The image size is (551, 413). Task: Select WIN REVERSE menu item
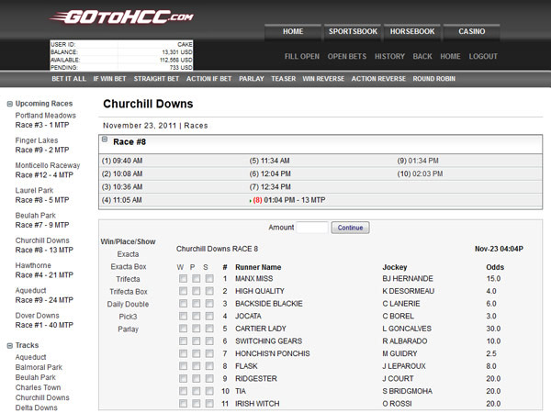(323, 79)
